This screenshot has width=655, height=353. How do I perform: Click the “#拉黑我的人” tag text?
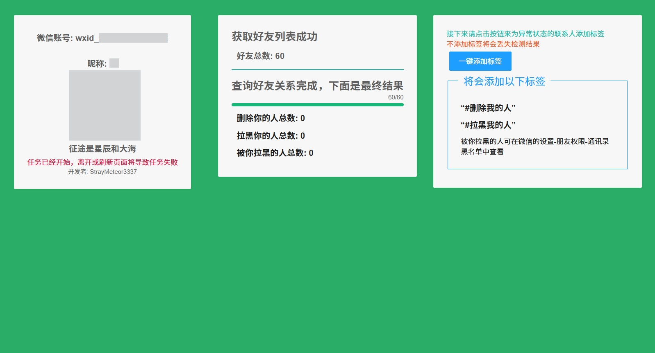[x=488, y=125]
